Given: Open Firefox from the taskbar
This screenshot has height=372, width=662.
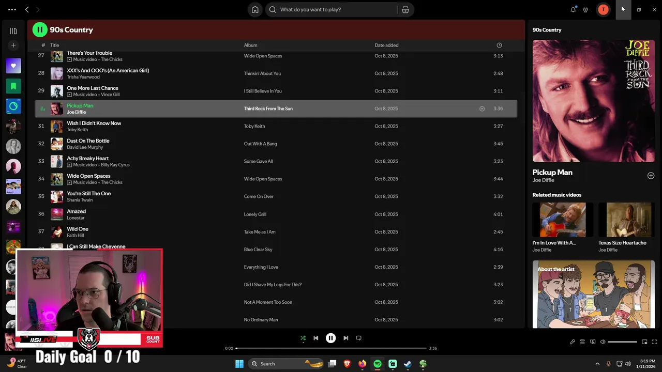Looking at the screenshot, I should [x=362, y=364].
